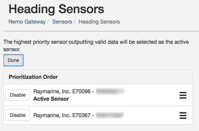
Task: Click the hamburger reorder handle for E70367
Action: 183,116
